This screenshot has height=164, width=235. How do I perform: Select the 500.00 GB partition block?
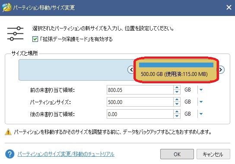[176, 70]
